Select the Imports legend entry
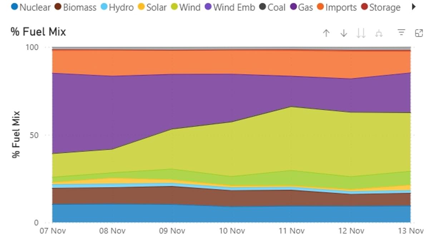429x241 pixels. pos(341,7)
